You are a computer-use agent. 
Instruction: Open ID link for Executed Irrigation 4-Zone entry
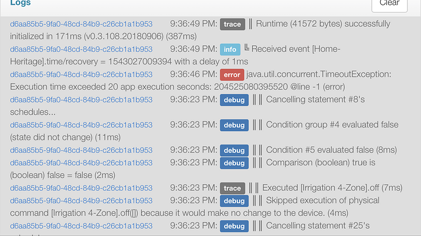81,188
